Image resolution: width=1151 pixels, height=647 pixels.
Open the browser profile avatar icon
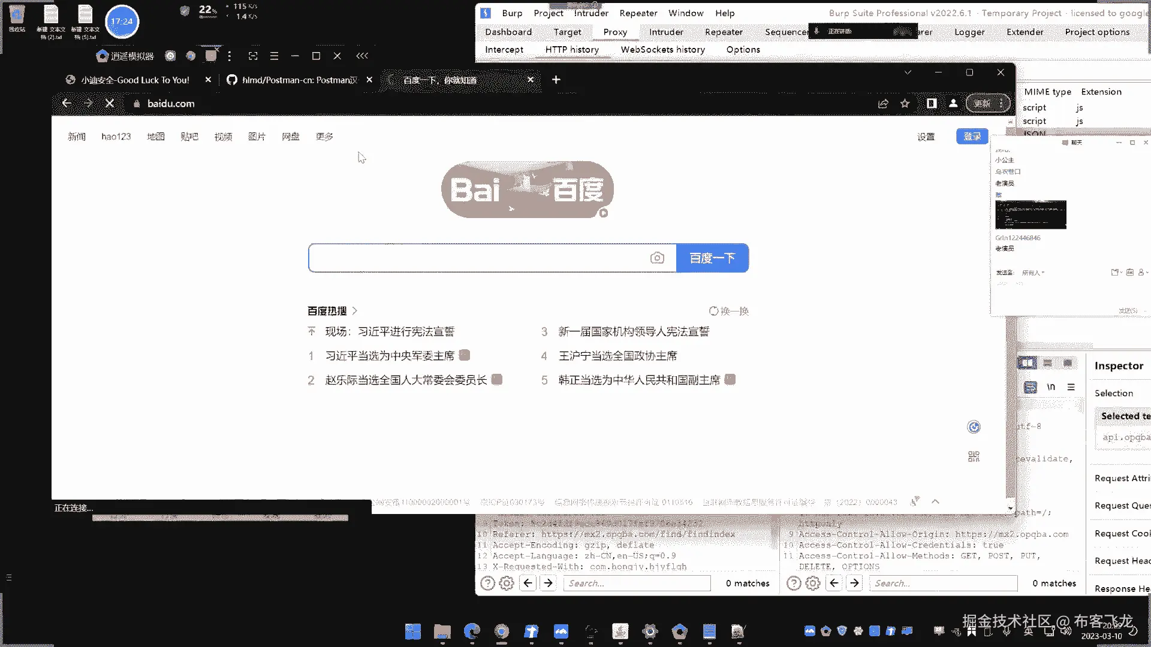953,104
